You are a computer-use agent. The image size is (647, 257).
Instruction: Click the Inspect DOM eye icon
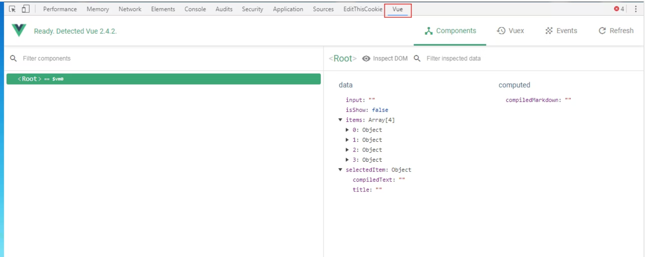click(x=366, y=59)
